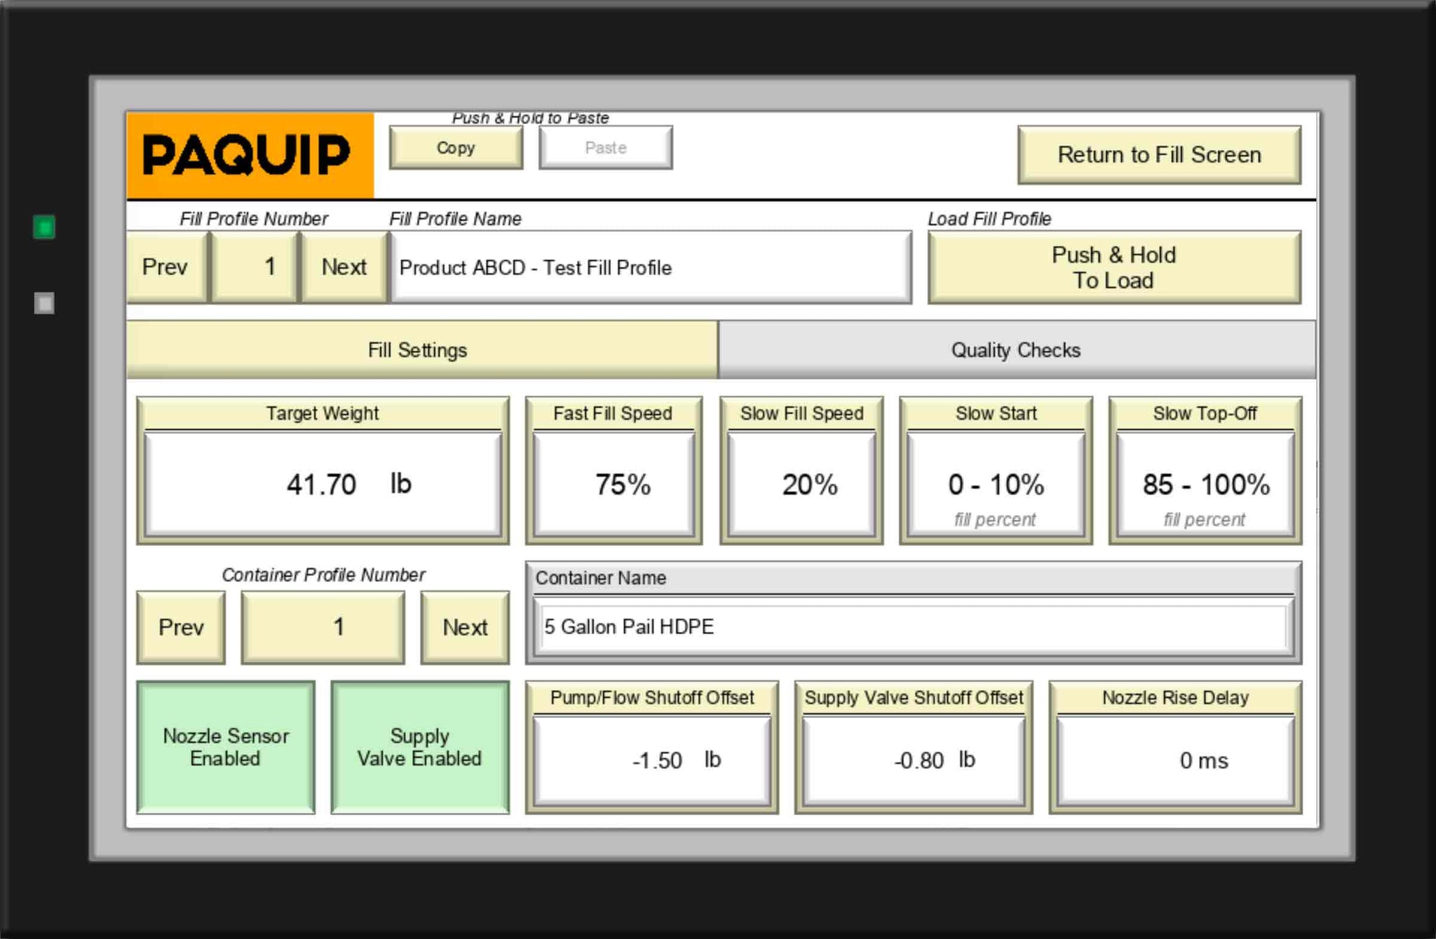Go to next fill profile number
This screenshot has width=1436, height=939.
pyautogui.click(x=344, y=267)
